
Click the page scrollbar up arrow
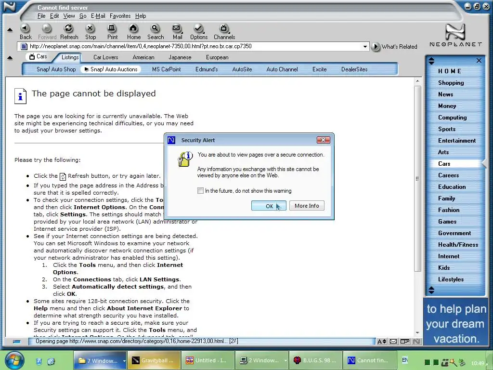point(417,81)
